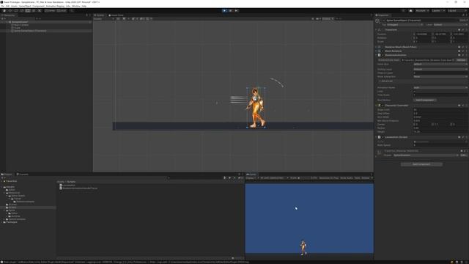The height and width of the screenshot is (264, 469).
Task: Select the Rect tool
Action: pos(28,10)
